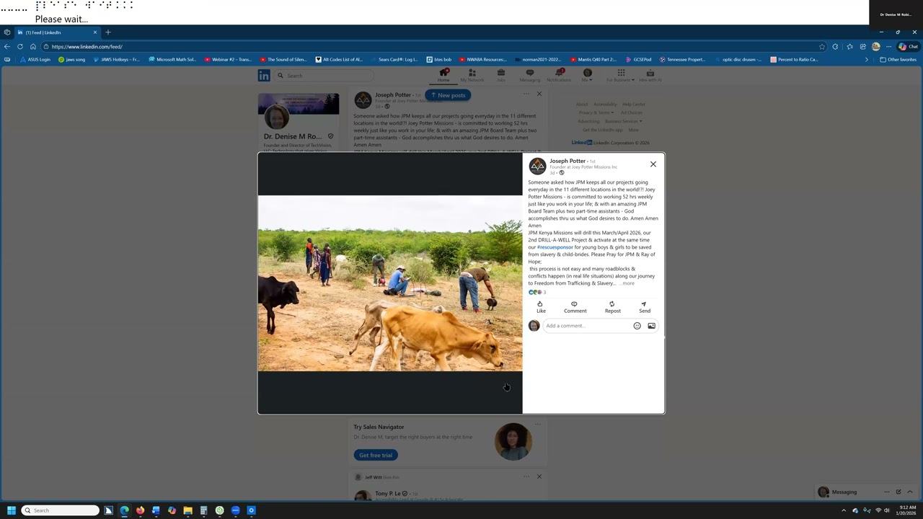Refresh the LinkedIn page
This screenshot has width=923, height=519.
point(20,47)
